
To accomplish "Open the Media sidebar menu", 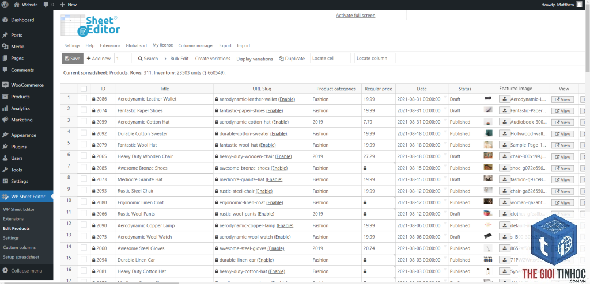I will pyautogui.click(x=27, y=47).
